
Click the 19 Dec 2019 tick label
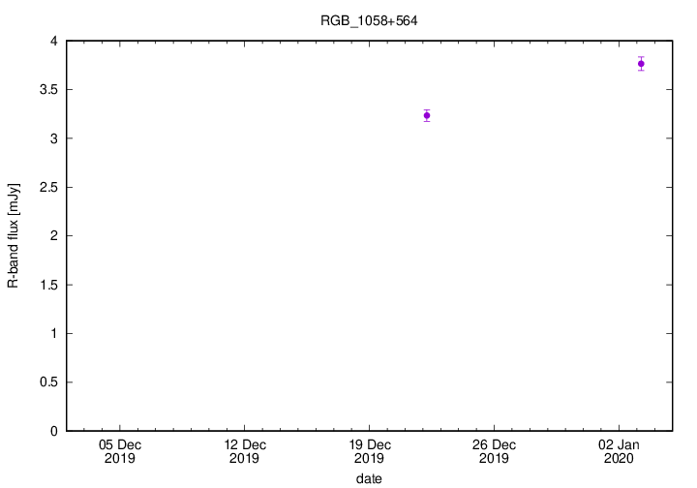[369, 451]
